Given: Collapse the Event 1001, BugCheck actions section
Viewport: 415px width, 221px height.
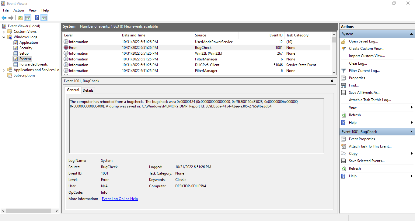Looking at the screenshot, I should pos(412,132).
